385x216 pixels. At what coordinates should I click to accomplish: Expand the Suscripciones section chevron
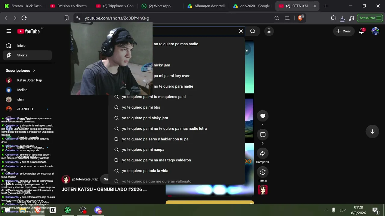[x=34, y=70]
